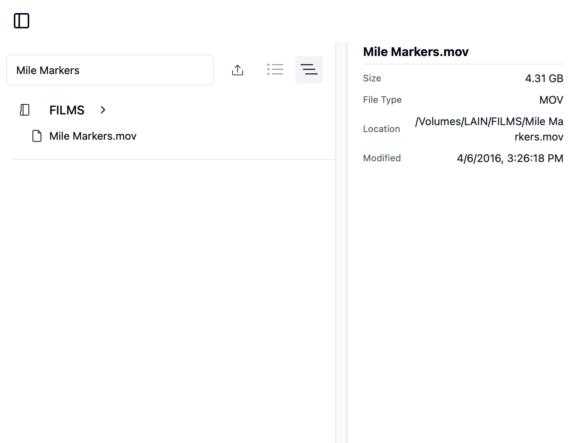Open the Mile Markers.mov details heading
This screenshot has height=443, width=579.
coord(416,51)
